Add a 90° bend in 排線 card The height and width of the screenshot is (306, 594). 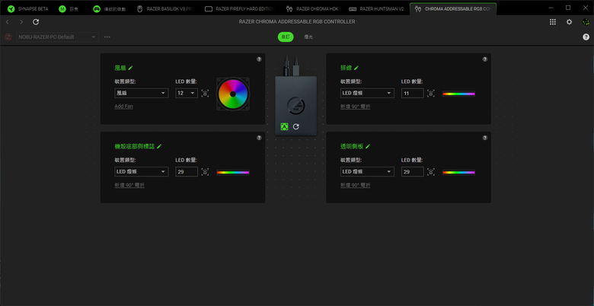[x=356, y=107]
